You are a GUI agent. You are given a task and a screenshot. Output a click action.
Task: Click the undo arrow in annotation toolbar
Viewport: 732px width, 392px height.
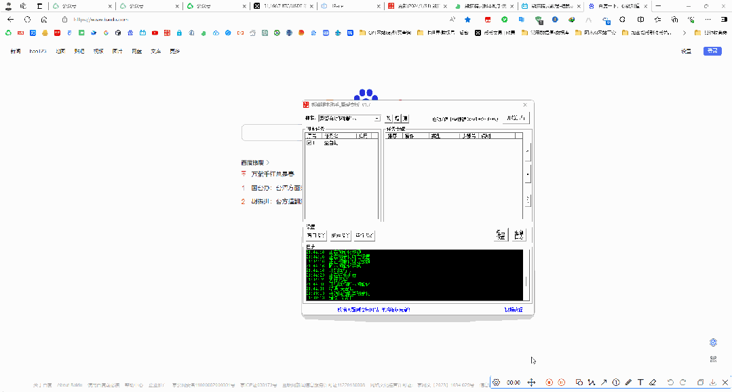point(670,383)
